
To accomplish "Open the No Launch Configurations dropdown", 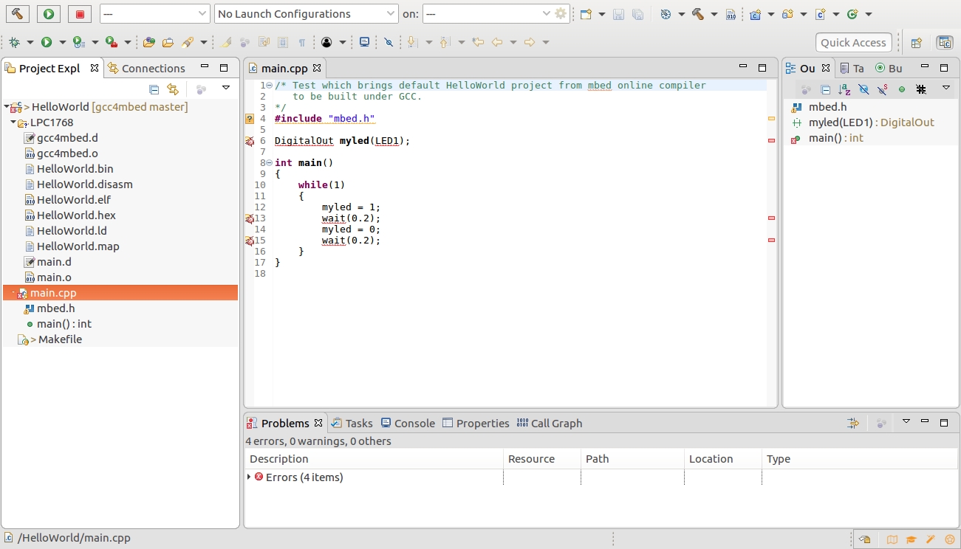I will point(306,14).
